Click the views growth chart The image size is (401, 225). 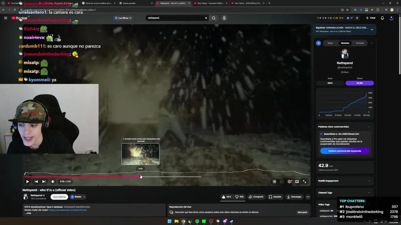pyautogui.click(x=345, y=104)
